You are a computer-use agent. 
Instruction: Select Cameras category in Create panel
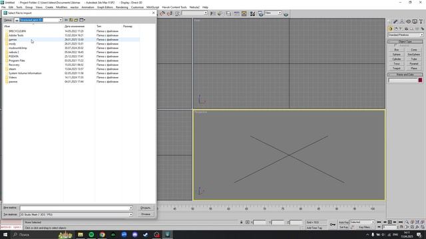coord(407,29)
